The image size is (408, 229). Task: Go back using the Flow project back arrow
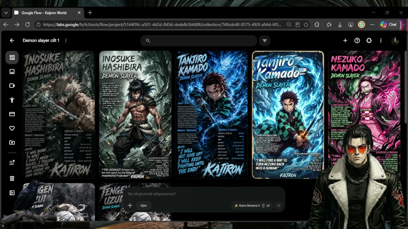point(12,40)
